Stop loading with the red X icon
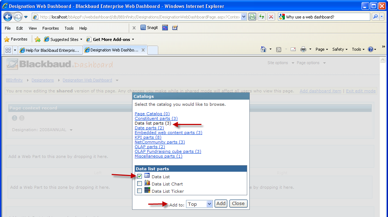The image size is (388, 217). [x=271, y=17]
